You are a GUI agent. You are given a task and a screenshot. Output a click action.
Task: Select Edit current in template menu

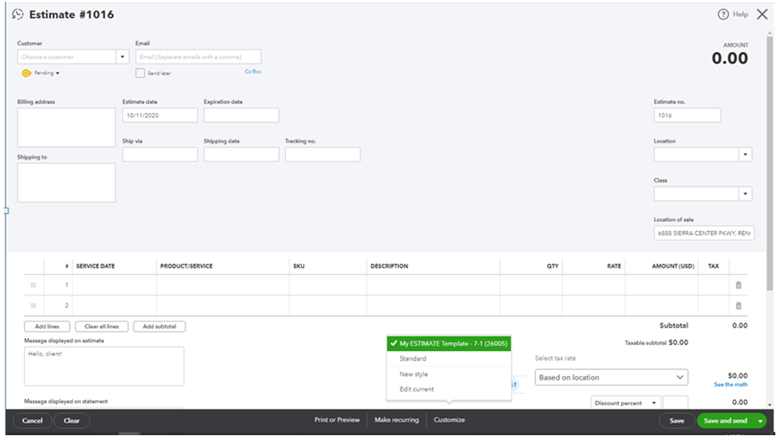[x=417, y=389]
